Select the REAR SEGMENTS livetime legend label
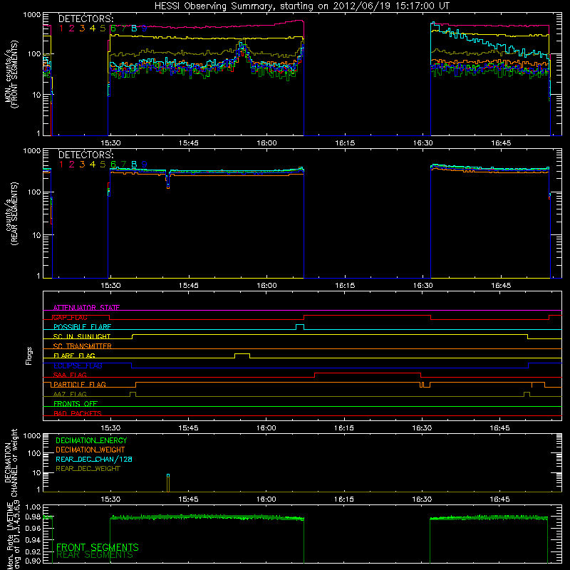 pyautogui.click(x=95, y=555)
